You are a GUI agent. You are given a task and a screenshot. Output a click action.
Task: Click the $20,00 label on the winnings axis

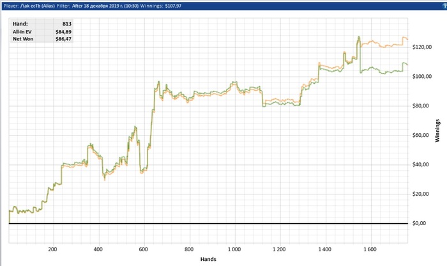(420, 194)
